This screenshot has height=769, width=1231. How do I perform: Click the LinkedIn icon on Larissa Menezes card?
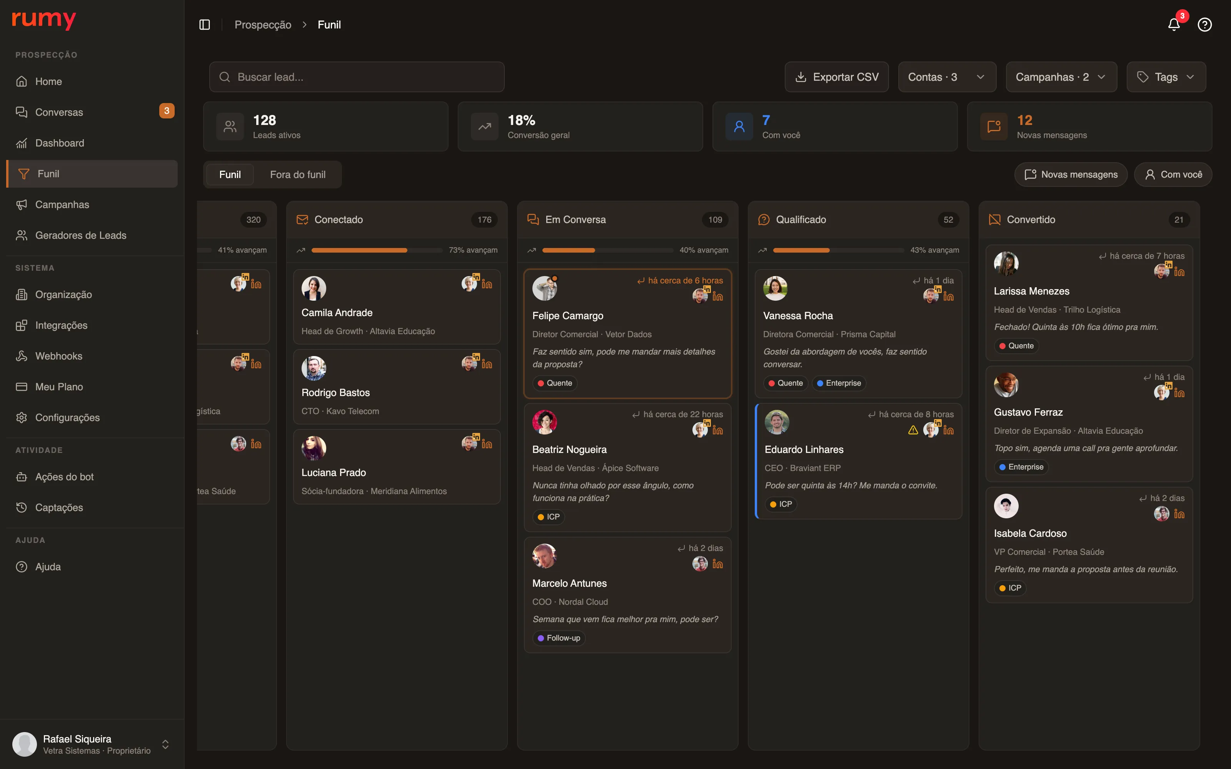point(1179,271)
